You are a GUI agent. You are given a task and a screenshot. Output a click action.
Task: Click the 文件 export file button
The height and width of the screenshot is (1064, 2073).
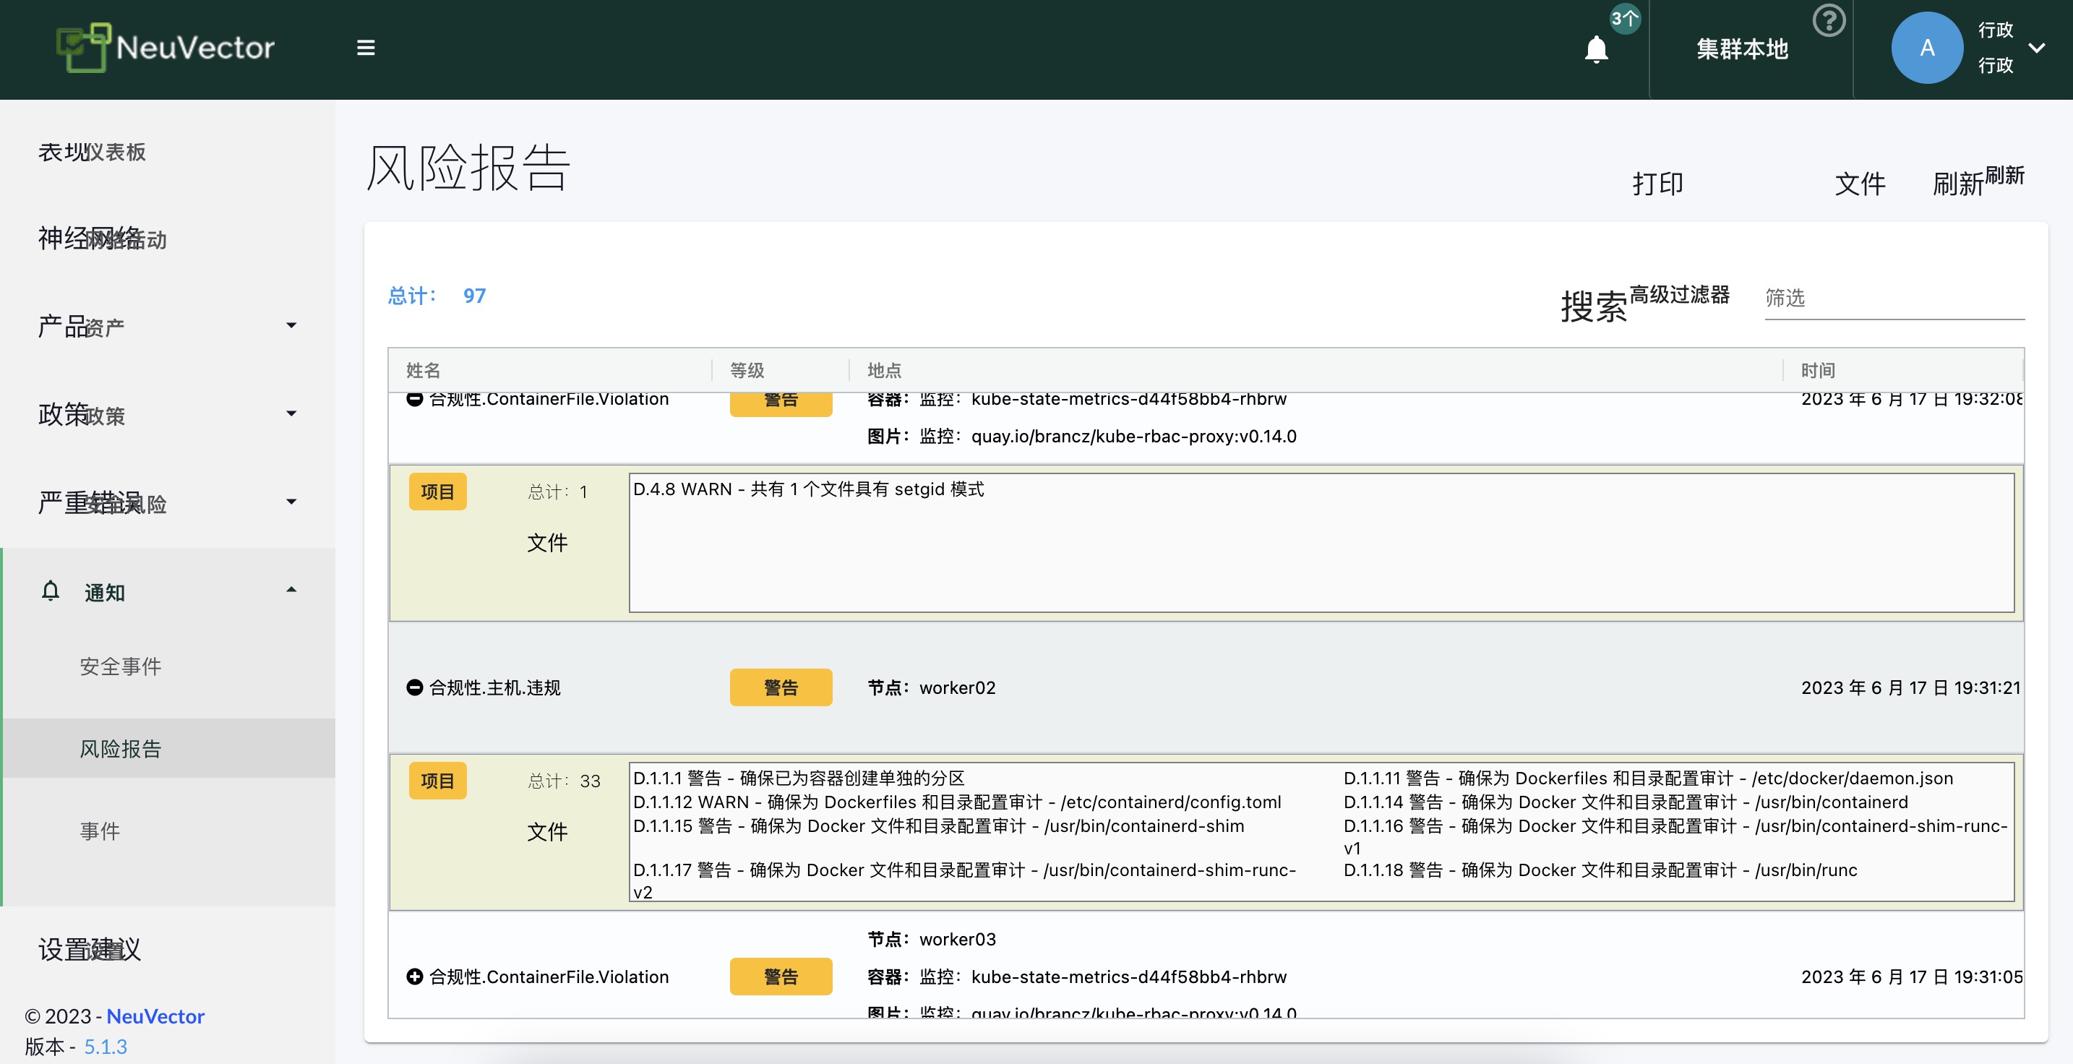(x=1860, y=184)
